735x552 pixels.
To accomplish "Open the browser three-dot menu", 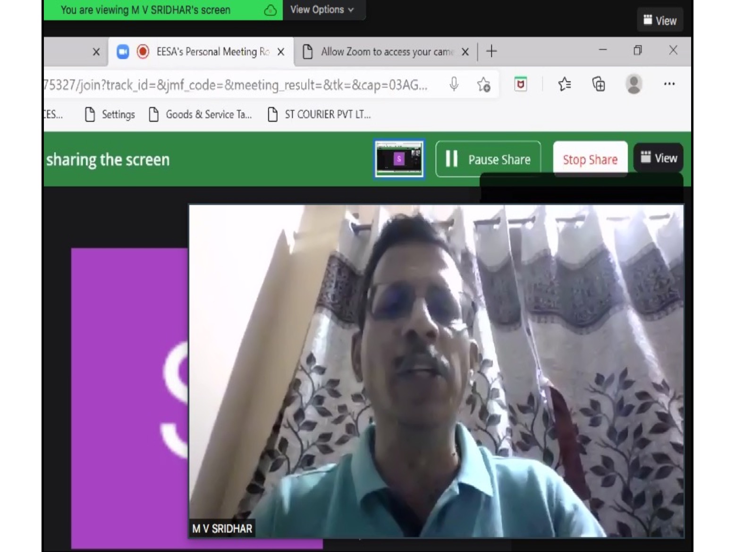I will click(x=669, y=84).
